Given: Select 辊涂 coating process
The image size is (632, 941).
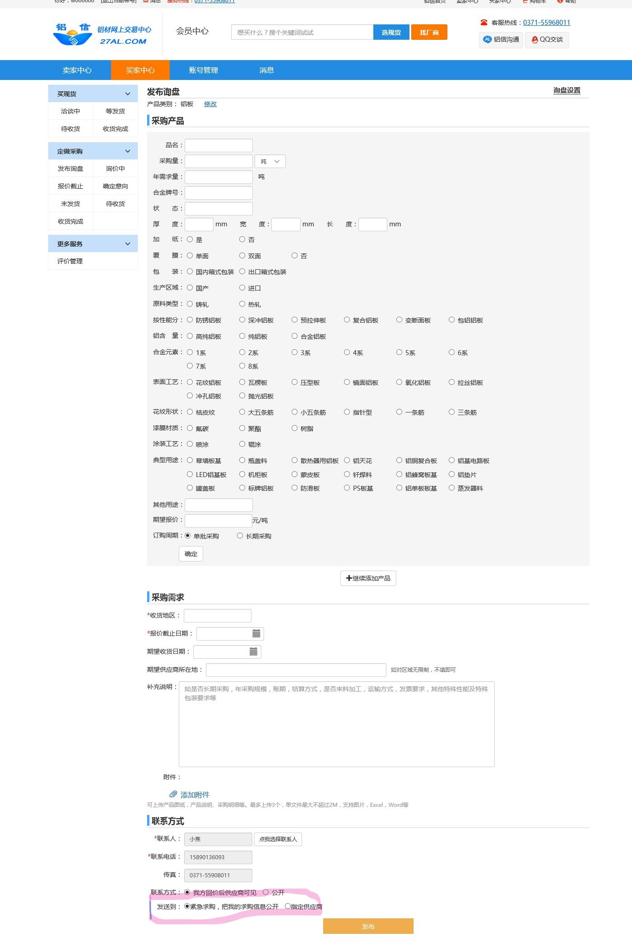Looking at the screenshot, I should click(242, 444).
